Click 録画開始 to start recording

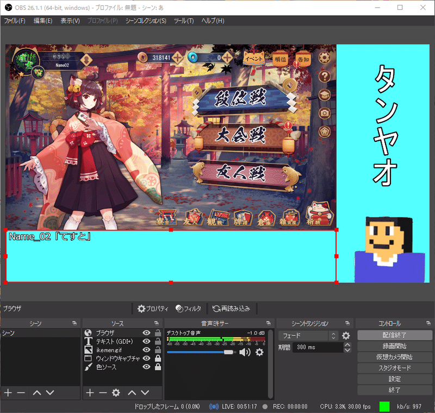click(395, 346)
